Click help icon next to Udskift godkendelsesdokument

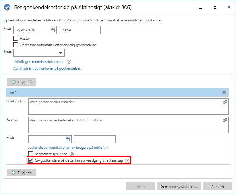tap(69, 62)
